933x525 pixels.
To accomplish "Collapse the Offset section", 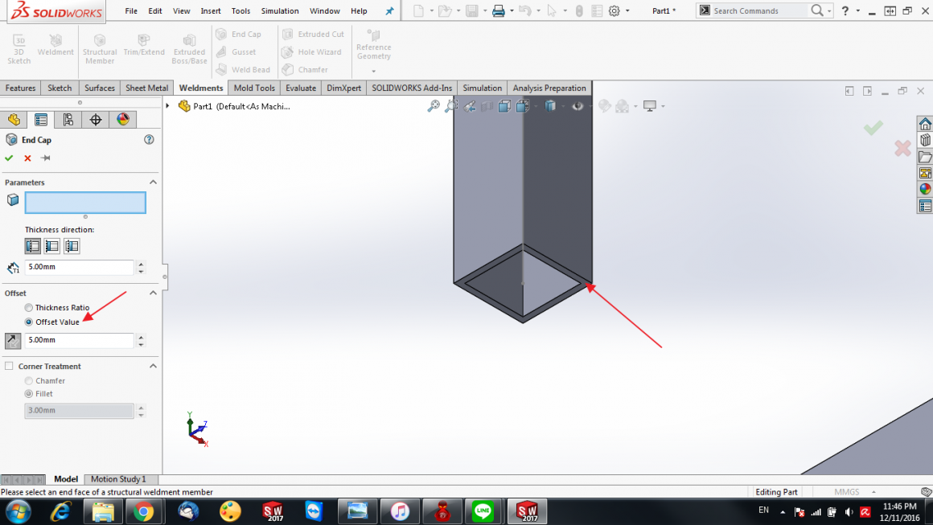I will click(153, 293).
